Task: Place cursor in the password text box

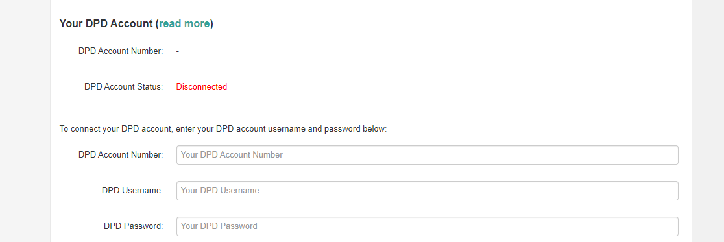Action: click(427, 226)
